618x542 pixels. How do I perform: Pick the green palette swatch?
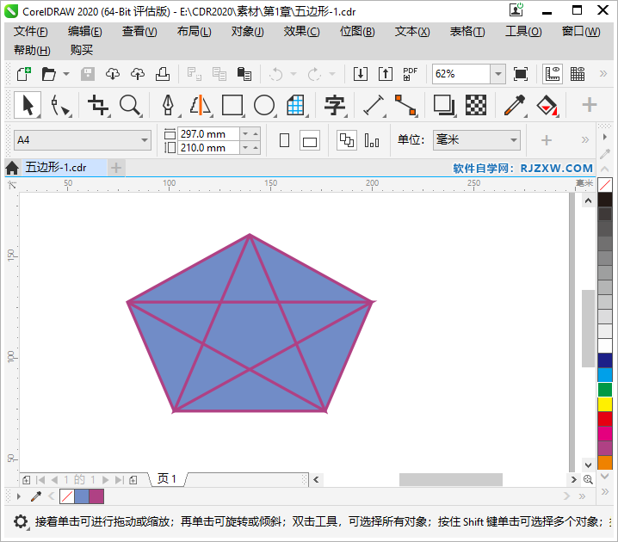[605, 390]
